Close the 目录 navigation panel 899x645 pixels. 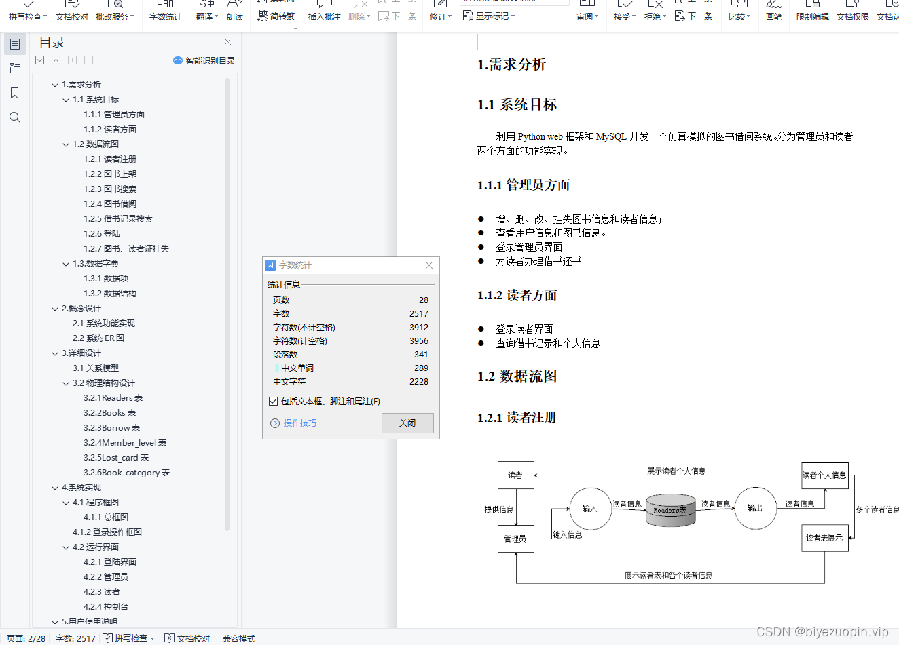coord(227,42)
